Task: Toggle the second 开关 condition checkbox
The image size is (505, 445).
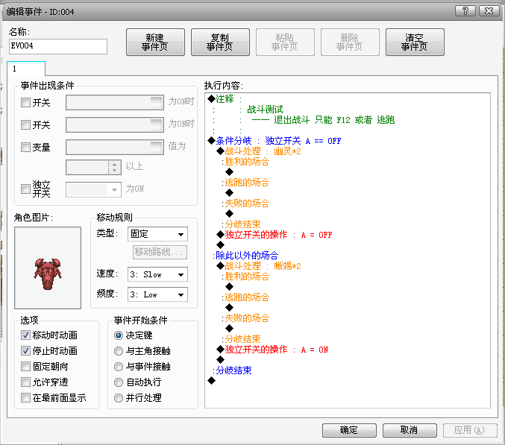Action: pos(25,124)
